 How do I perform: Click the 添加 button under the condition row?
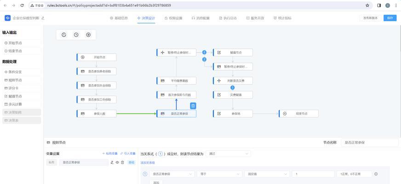(x=156, y=182)
